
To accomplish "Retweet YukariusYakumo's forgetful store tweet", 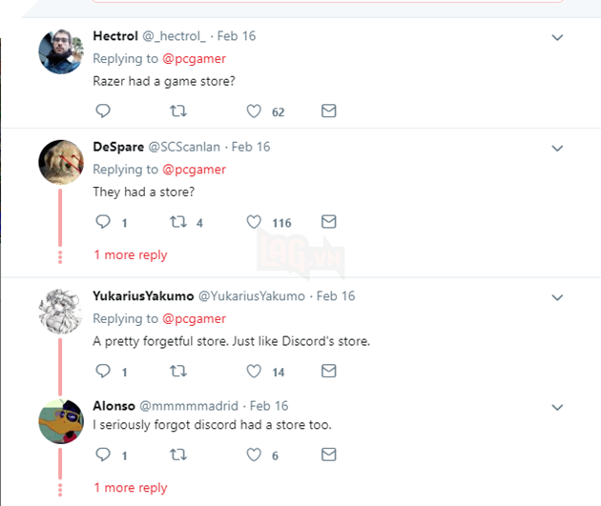I will coord(176,372).
